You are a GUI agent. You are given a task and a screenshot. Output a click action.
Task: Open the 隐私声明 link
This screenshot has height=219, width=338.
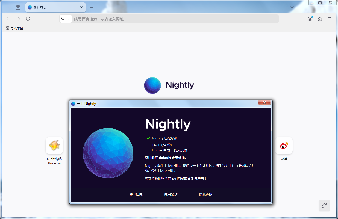(205, 194)
